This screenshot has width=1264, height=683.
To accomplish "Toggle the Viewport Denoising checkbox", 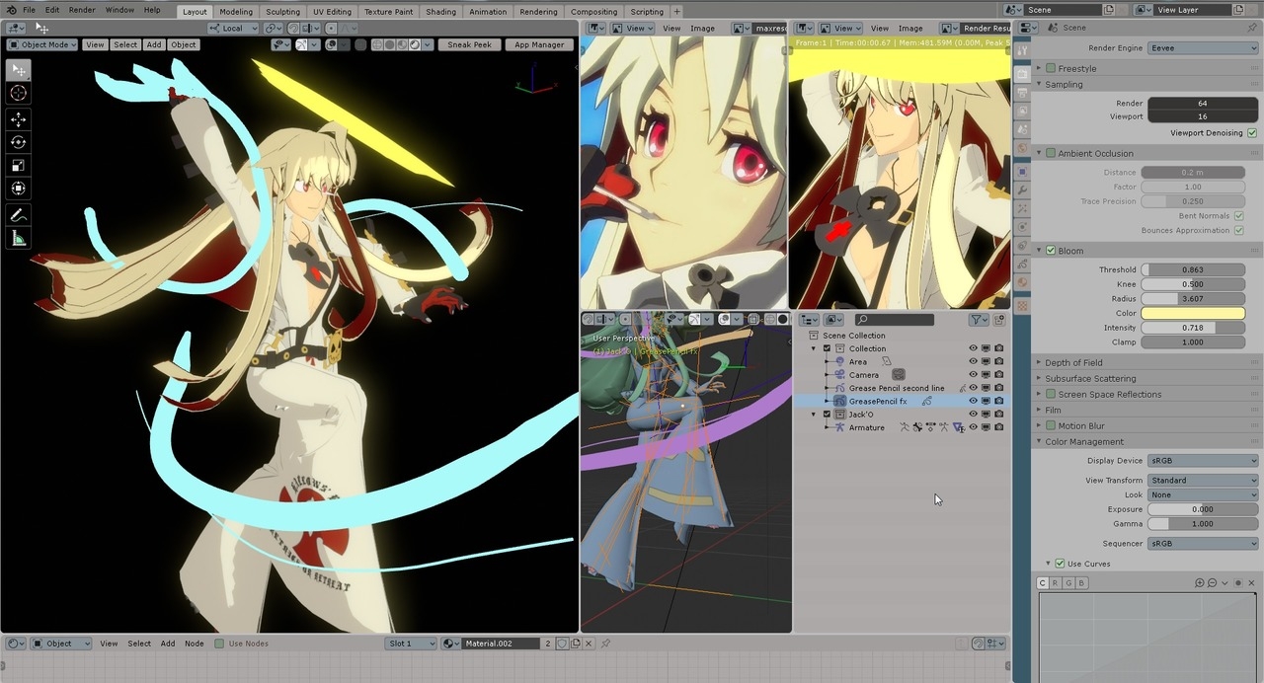I will pyautogui.click(x=1252, y=132).
